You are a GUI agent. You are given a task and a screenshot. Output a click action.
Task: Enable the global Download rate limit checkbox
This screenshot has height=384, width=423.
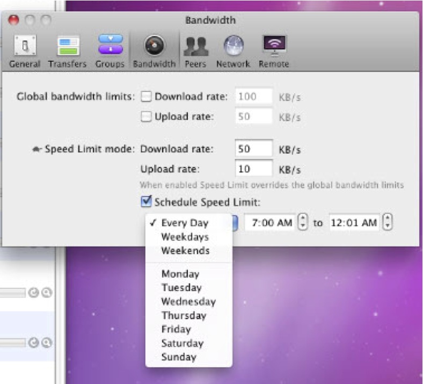(x=146, y=96)
